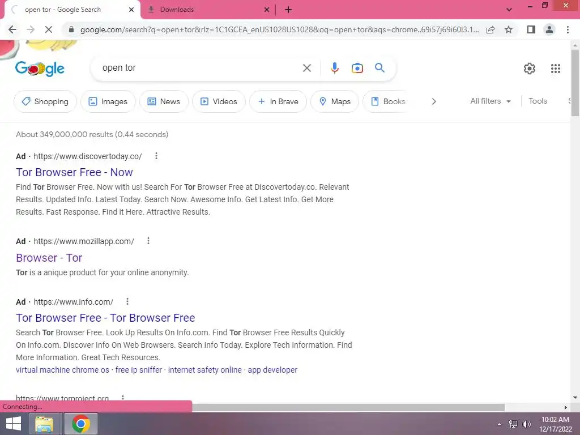Filter results by News
Image resolution: width=580 pixels, height=435 pixels.
pyautogui.click(x=164, y=101)
